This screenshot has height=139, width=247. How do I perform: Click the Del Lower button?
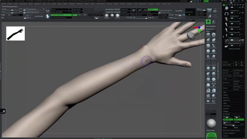(201, 15)
